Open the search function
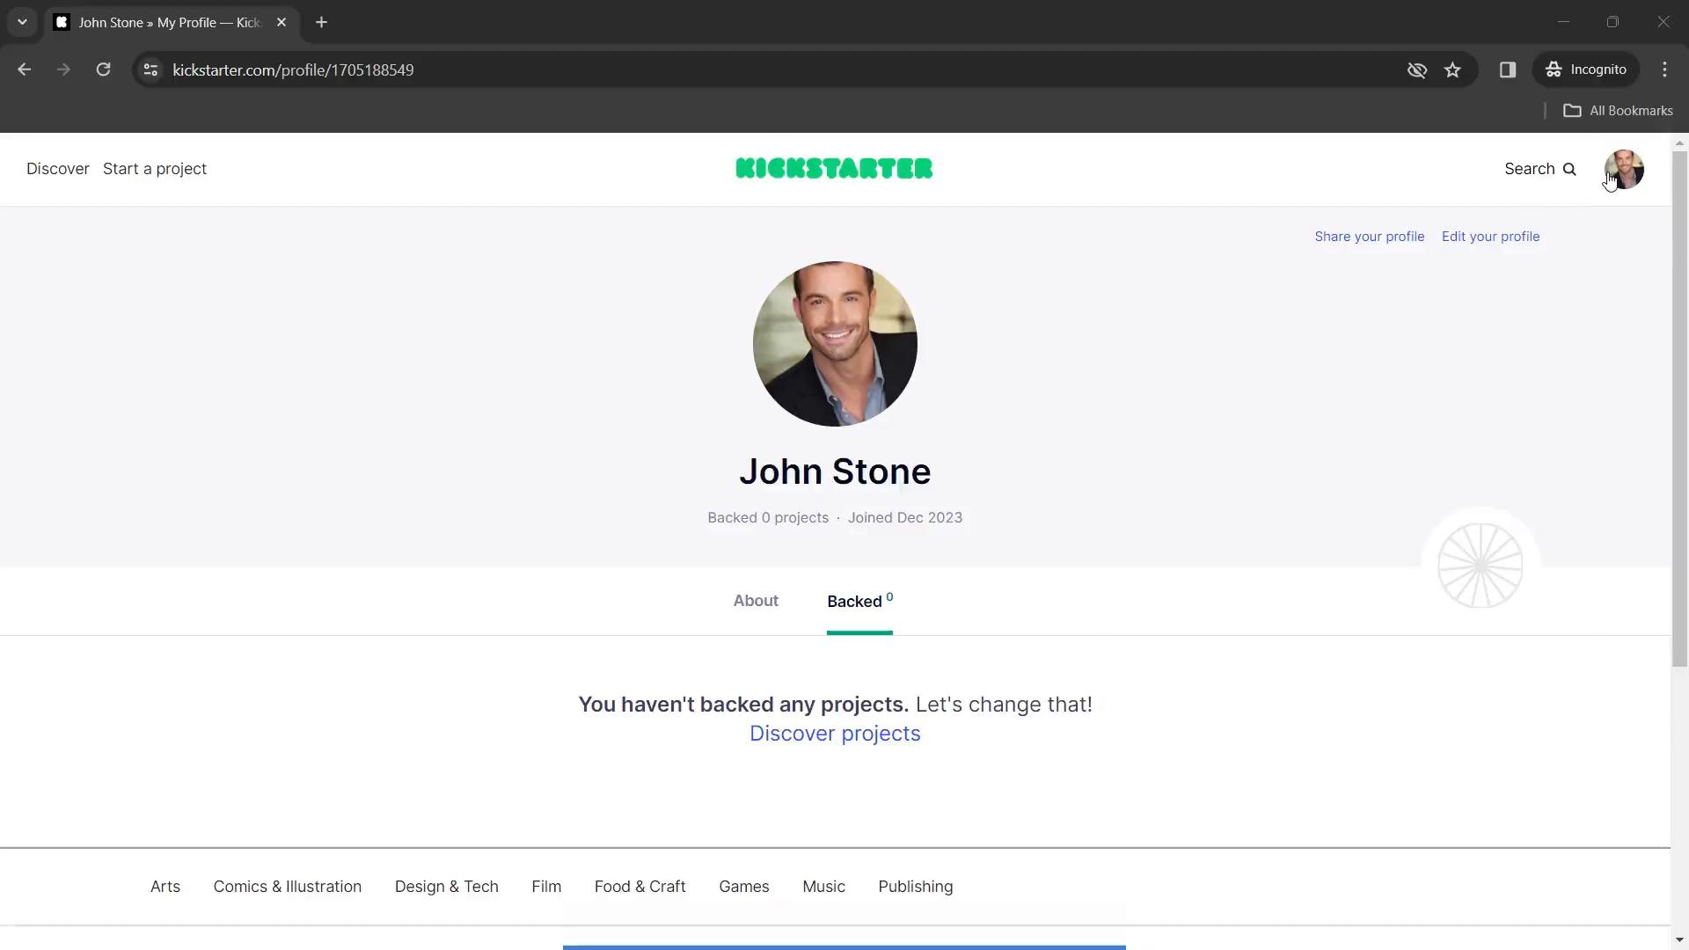 (1540, 168)
